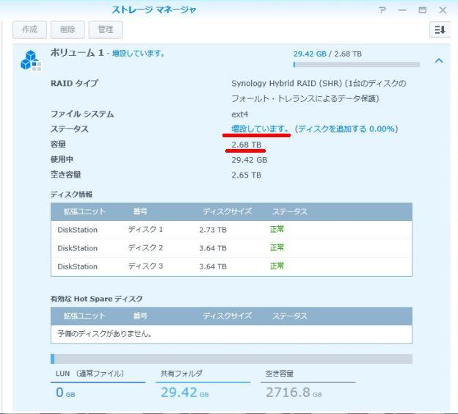This screenshot has height=414, width=458.
Task: Click the 29.42 GB 使用中 value
Action: pos(249,160)
